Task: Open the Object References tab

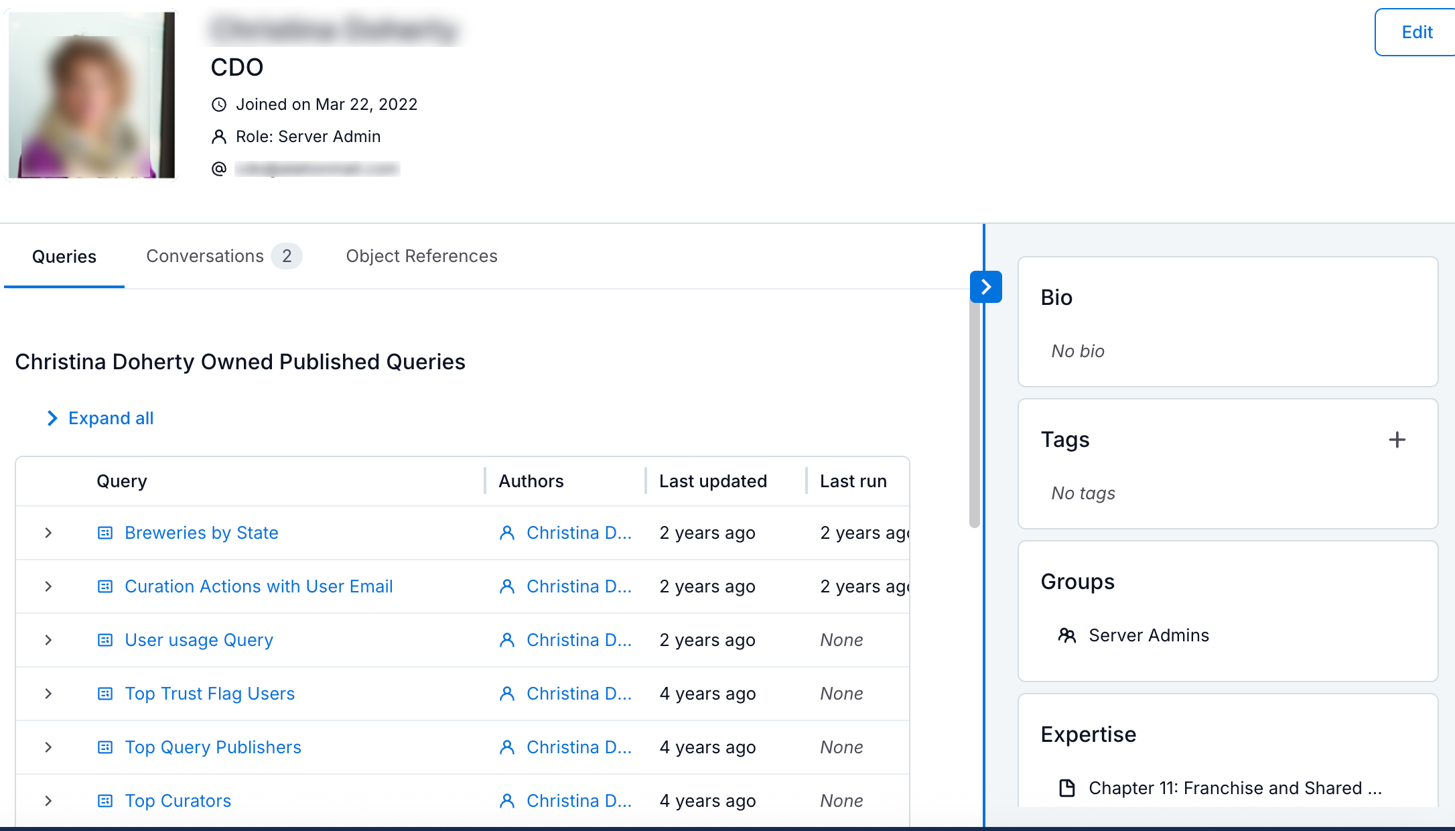Action: point(421,256)
